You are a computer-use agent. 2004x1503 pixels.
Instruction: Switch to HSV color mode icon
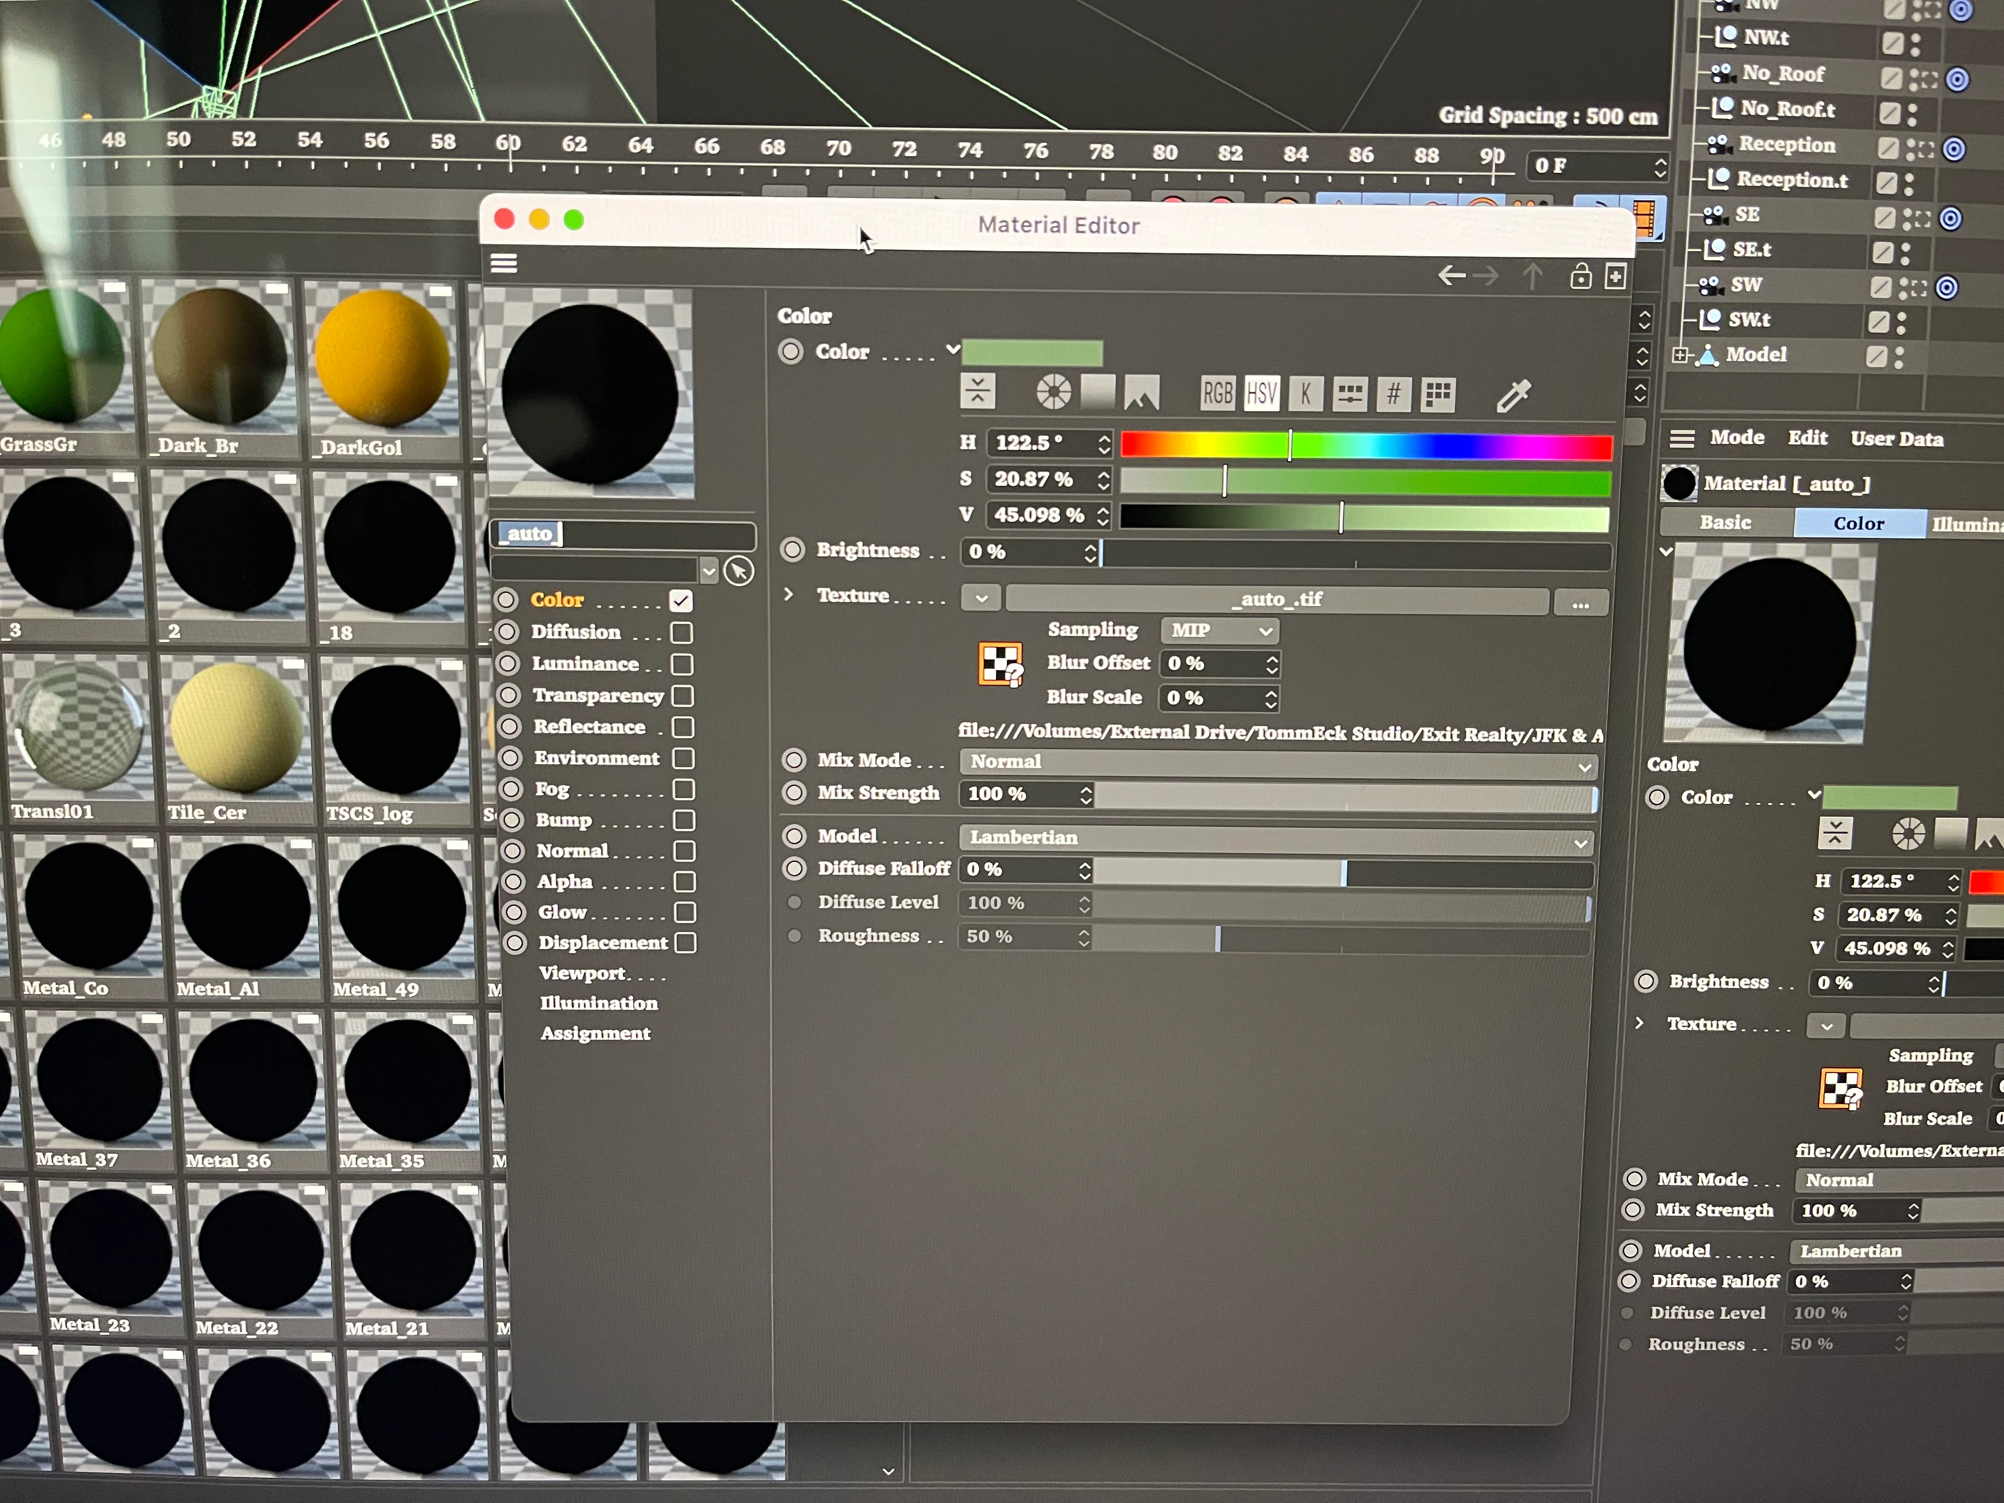[x=1261, y=394]
